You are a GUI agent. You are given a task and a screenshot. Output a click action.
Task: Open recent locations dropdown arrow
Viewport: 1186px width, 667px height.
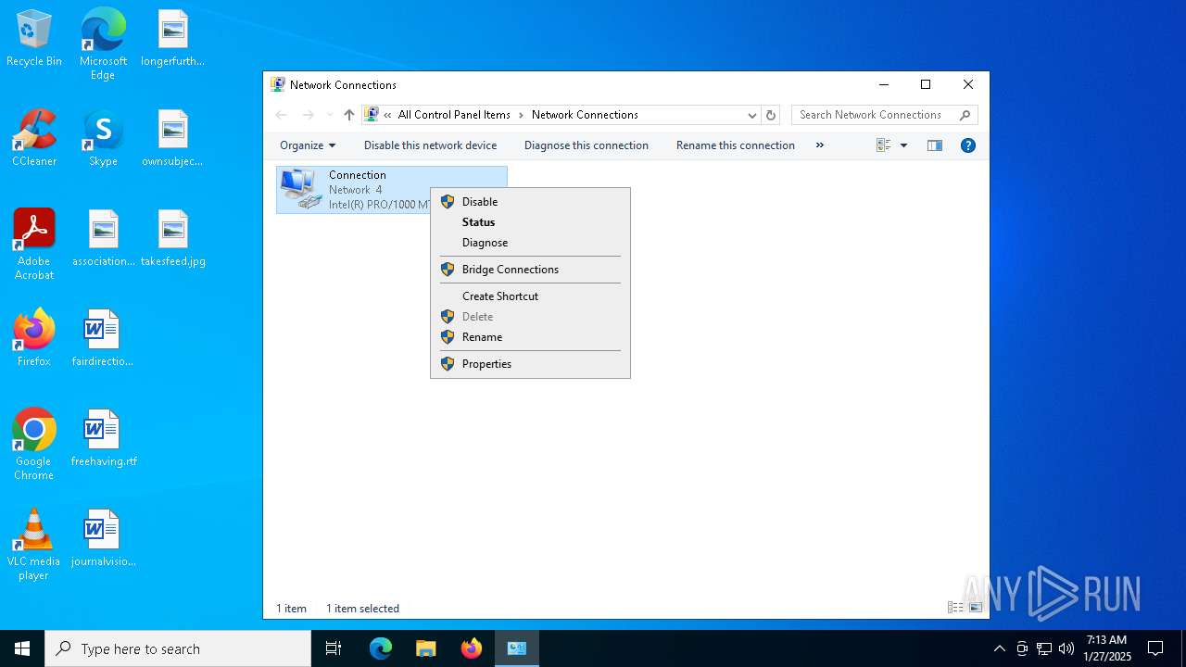[x=329, y=115]
